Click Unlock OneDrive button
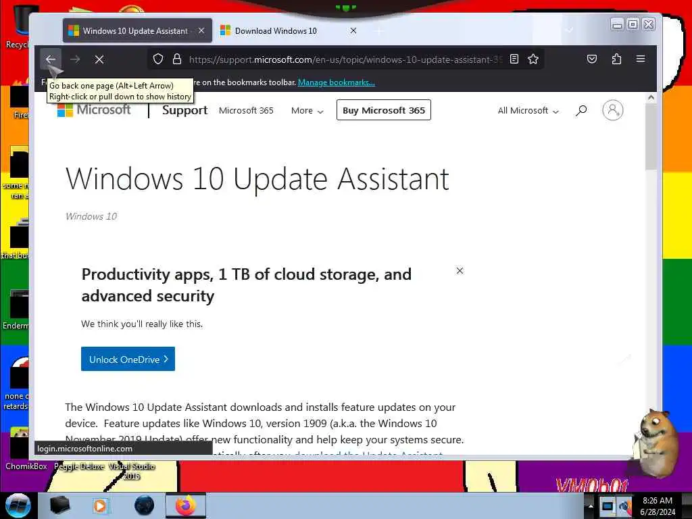The height and width of the screenshot is (519, 692). [128, 360]
